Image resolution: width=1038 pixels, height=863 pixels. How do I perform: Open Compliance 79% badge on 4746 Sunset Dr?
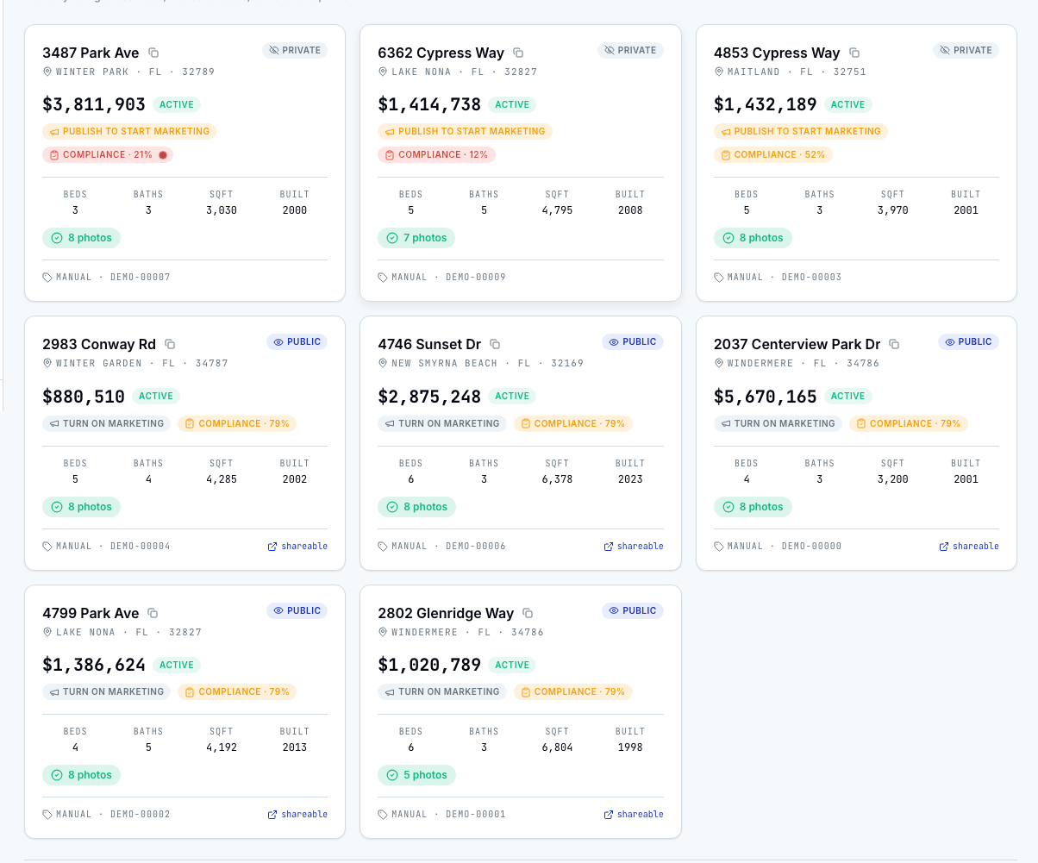[573, 423]
